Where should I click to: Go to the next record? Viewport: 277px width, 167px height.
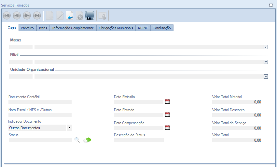pyautogui.click(x=27, y=16)
